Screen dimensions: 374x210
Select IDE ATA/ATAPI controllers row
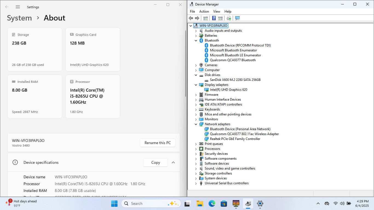point(223,104)
